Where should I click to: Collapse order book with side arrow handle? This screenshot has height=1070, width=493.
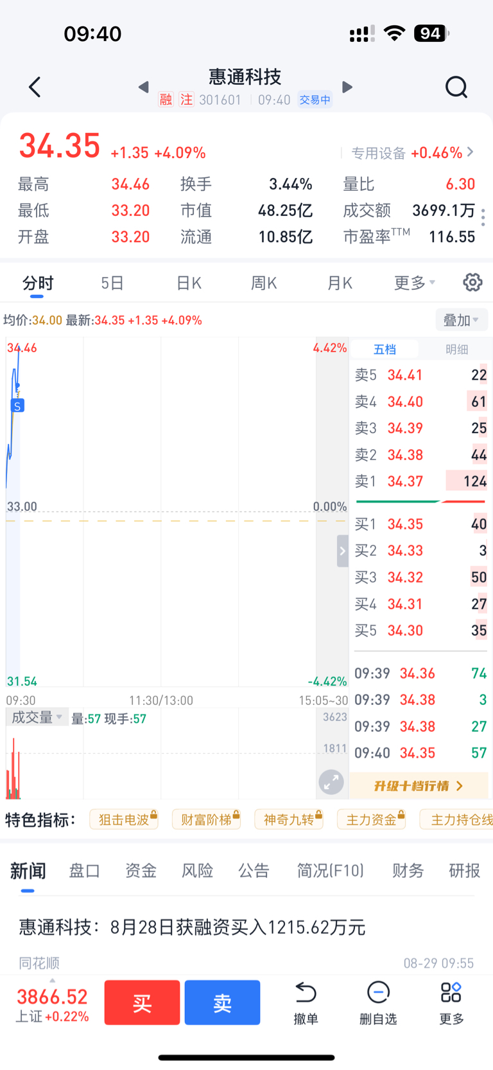pos(342,551)
